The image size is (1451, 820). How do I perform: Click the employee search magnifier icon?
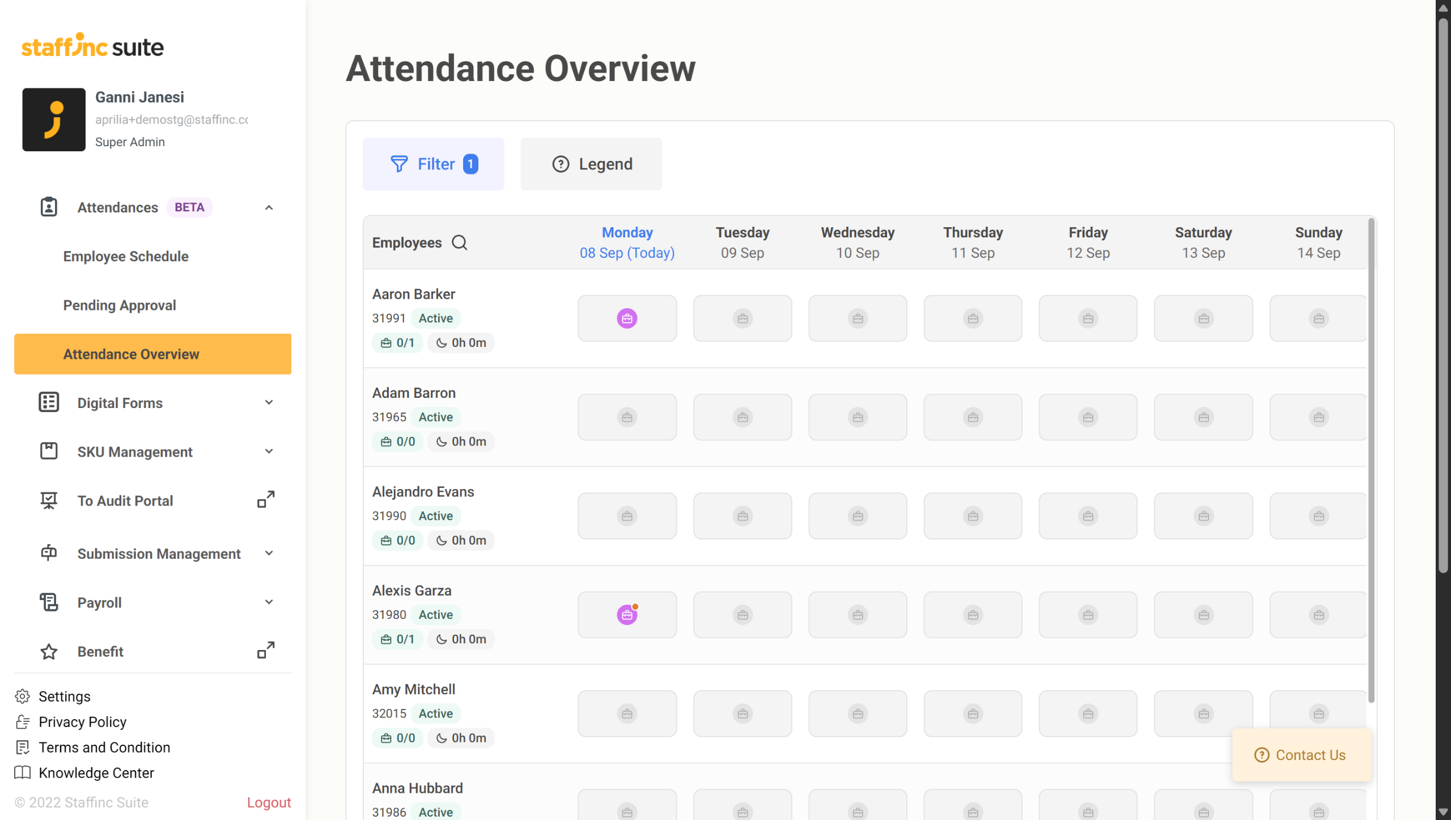click(459, 243)
